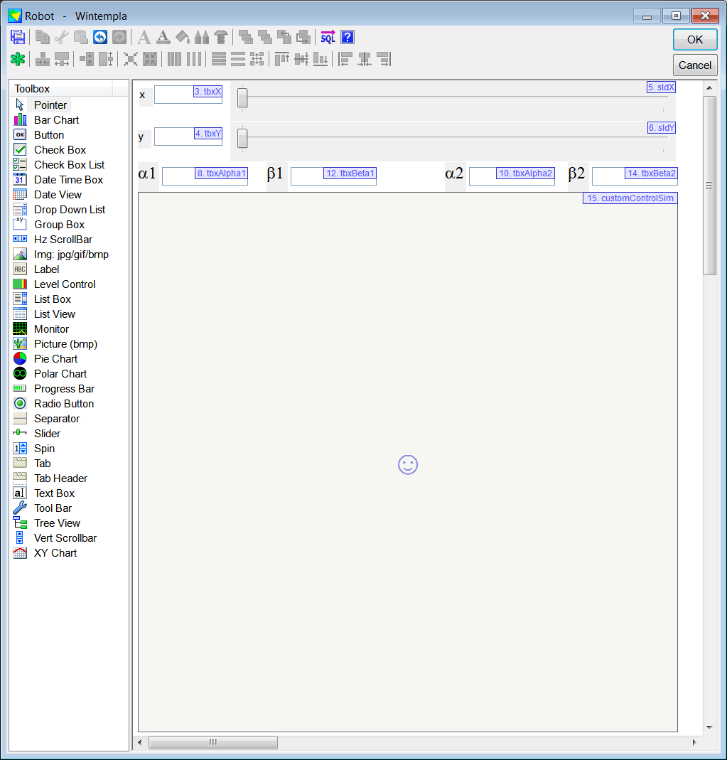
Task: Select Pointer tool in Toolbox
Action: click(42, 105)
